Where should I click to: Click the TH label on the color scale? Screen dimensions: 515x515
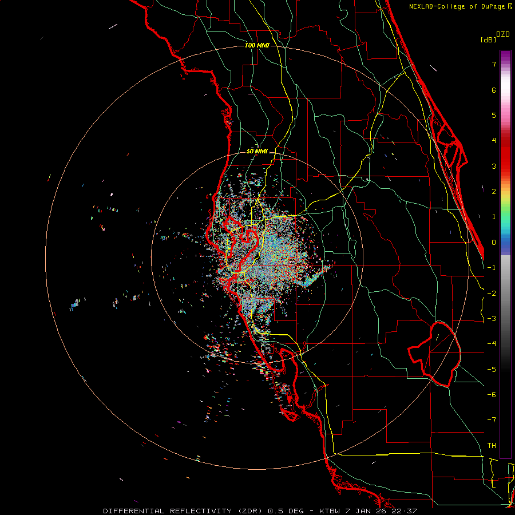[492, 446]
